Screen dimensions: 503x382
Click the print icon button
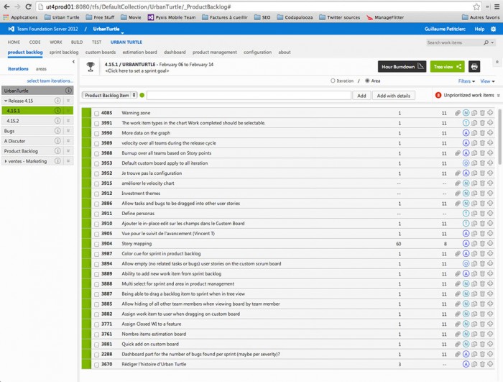tap(474, 67)
